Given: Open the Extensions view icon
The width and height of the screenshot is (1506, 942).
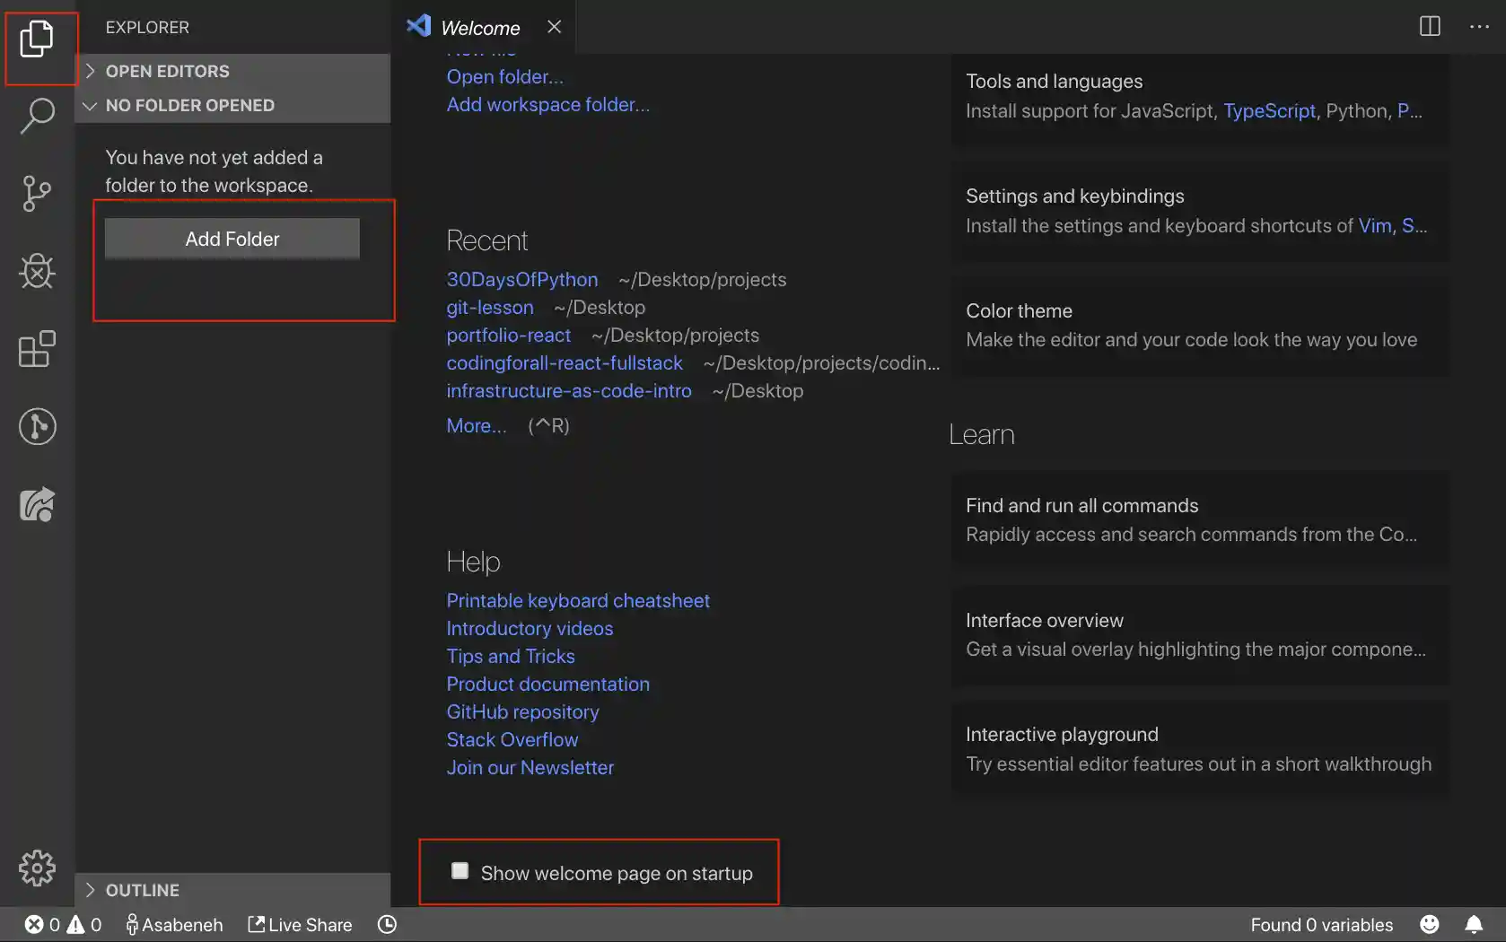Looking at the screenshot, I should 37,350.
